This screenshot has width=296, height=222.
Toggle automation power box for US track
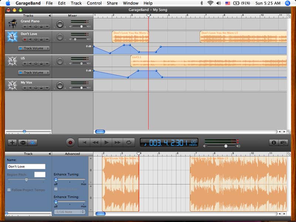pyautogui.click(x=21, y=73)
